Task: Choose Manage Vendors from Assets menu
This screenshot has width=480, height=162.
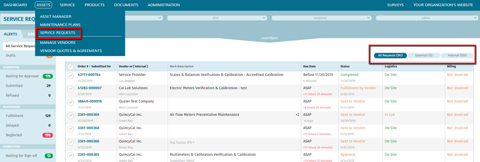Action: click(x=58, y=43)
